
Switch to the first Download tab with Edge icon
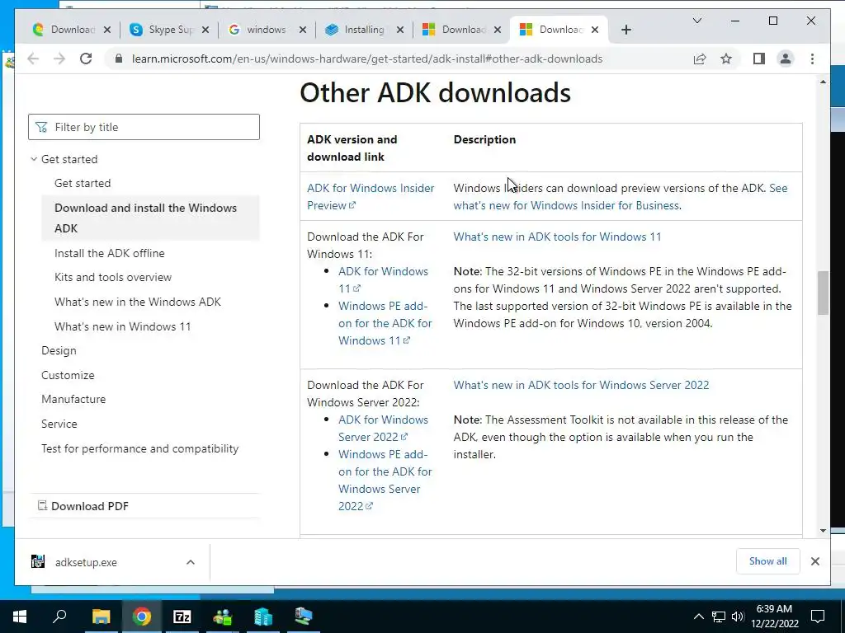70,30
